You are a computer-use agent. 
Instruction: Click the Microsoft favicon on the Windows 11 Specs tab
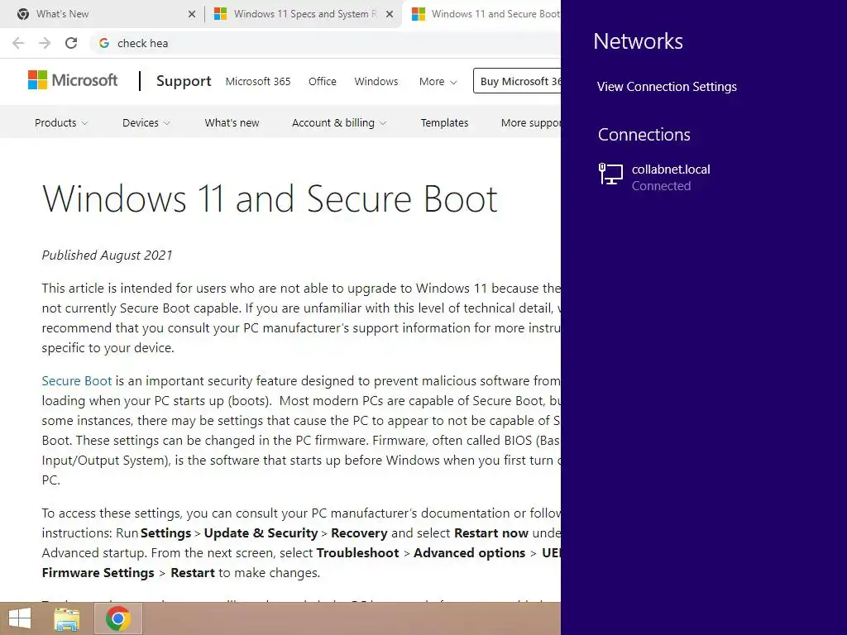(x=220, y=14)
